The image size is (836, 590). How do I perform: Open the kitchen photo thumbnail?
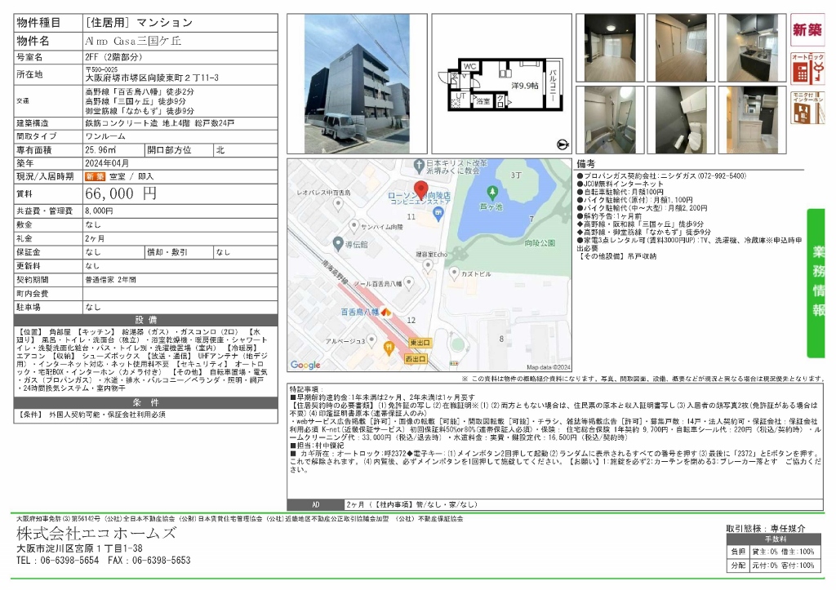point(752,48)
